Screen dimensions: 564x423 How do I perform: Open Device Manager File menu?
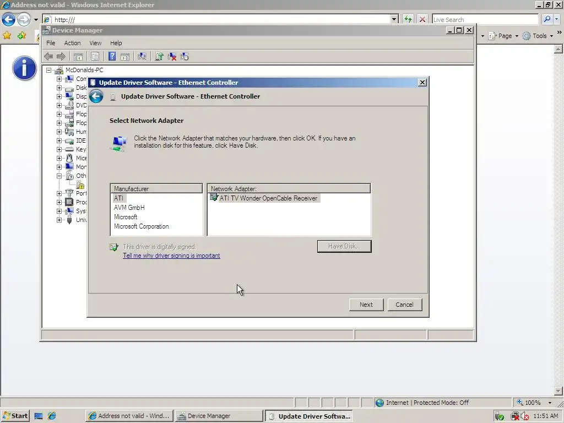tap(51, 43)
